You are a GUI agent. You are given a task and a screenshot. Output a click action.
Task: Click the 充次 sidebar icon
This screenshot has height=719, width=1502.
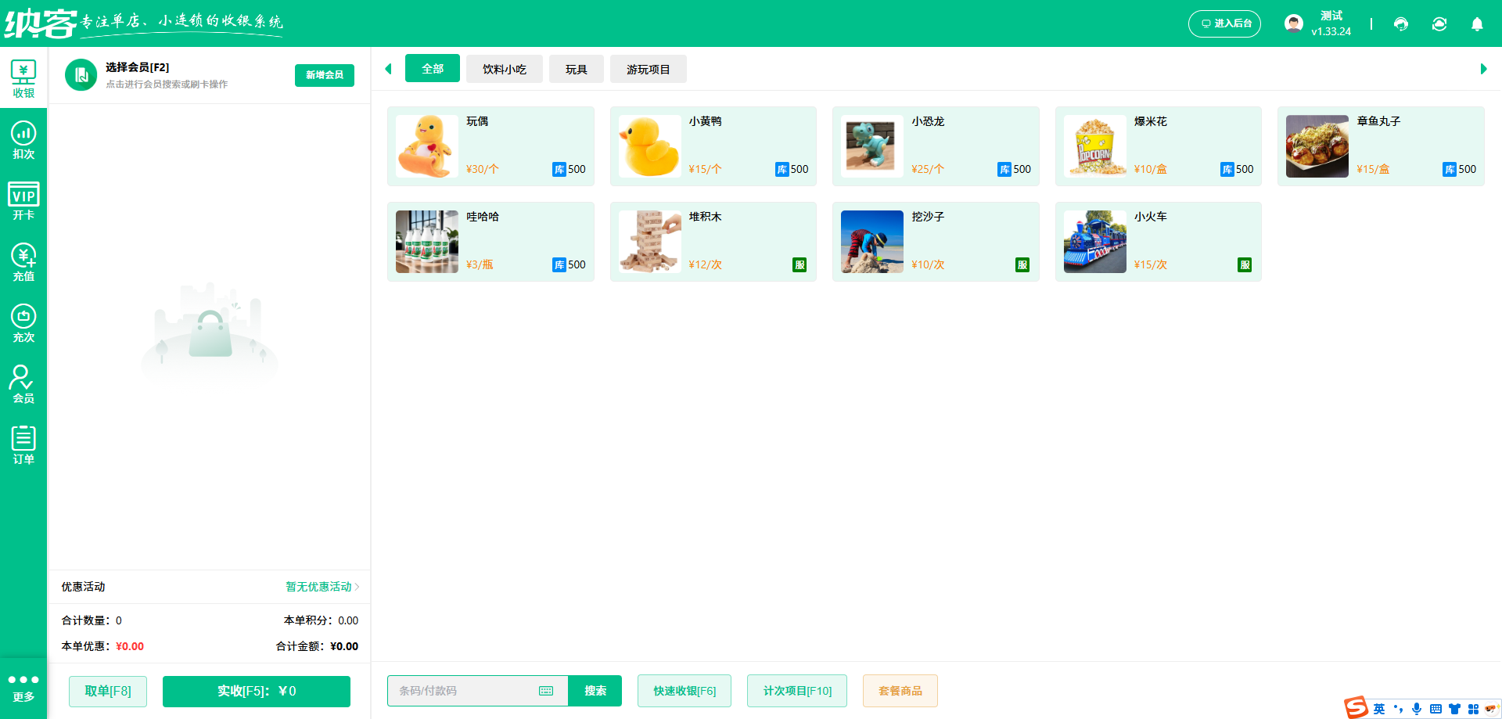pos(23,322)
